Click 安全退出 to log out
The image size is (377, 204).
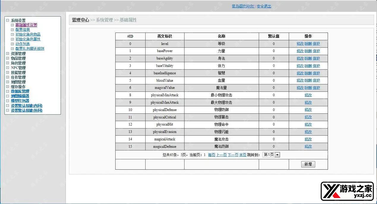coord(264,6)
